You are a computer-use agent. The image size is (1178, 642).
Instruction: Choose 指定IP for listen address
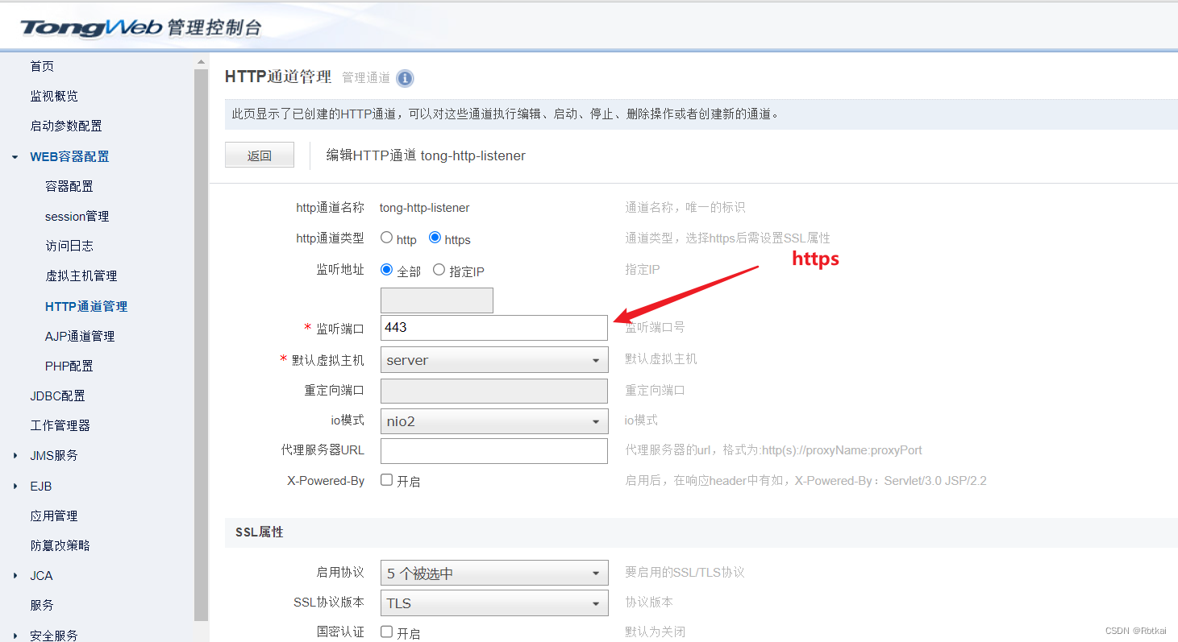[x=439, y=270]
